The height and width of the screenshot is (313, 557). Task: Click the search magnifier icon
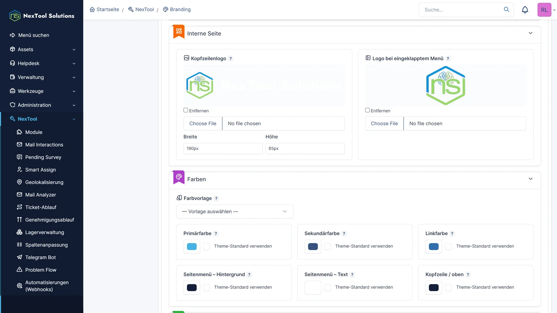(507, 9)
